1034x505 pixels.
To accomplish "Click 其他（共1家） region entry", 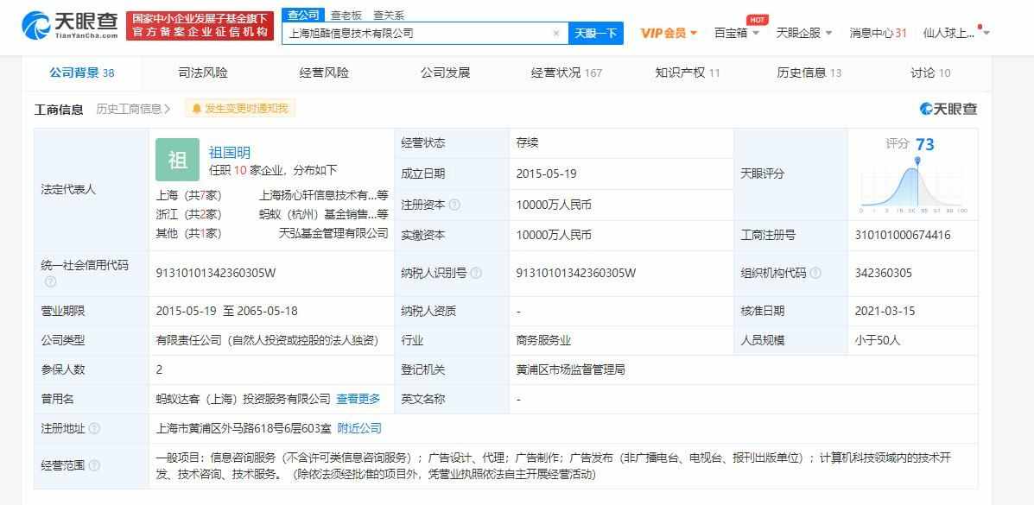I will [188, 233].
